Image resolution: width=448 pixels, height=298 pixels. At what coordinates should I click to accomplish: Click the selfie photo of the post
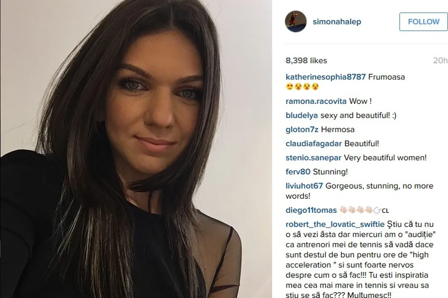click(136, 149)
